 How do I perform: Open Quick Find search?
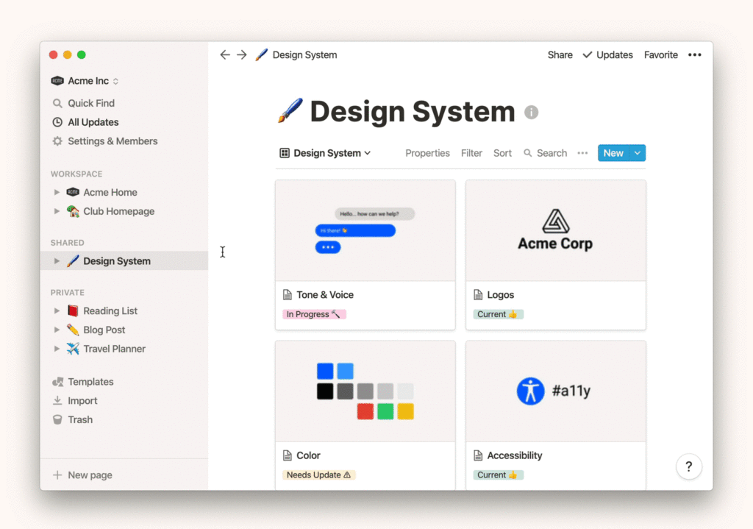pos(91,103)
